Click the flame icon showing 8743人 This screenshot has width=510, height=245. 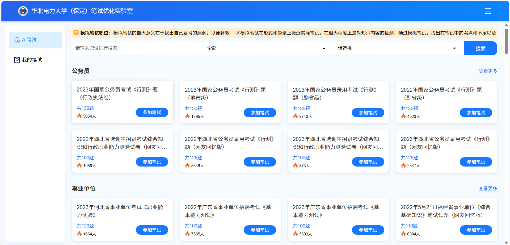(x=296, y=116)
